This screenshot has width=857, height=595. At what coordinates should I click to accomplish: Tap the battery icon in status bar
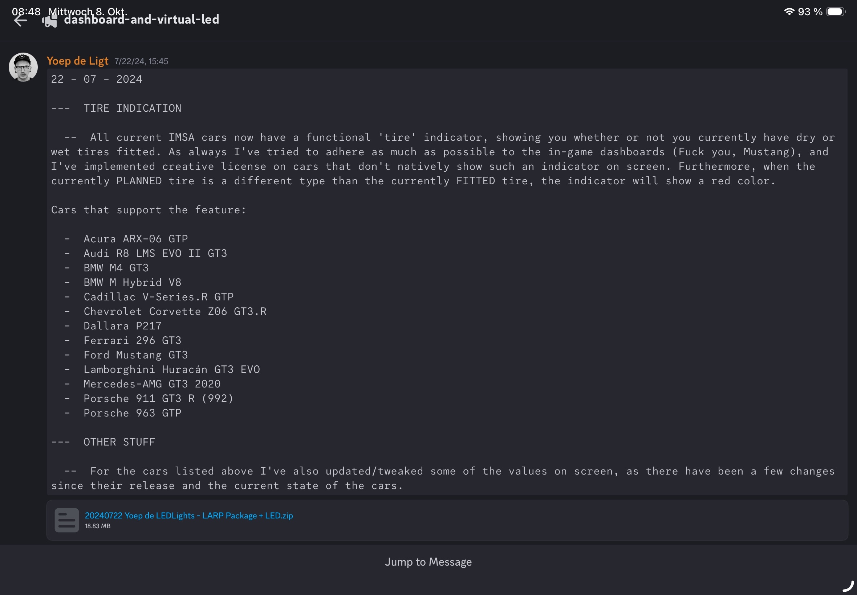(x=836, y=12)
